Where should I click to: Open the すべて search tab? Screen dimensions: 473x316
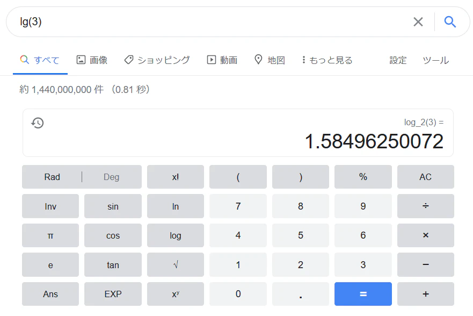[x=40, y=60]
